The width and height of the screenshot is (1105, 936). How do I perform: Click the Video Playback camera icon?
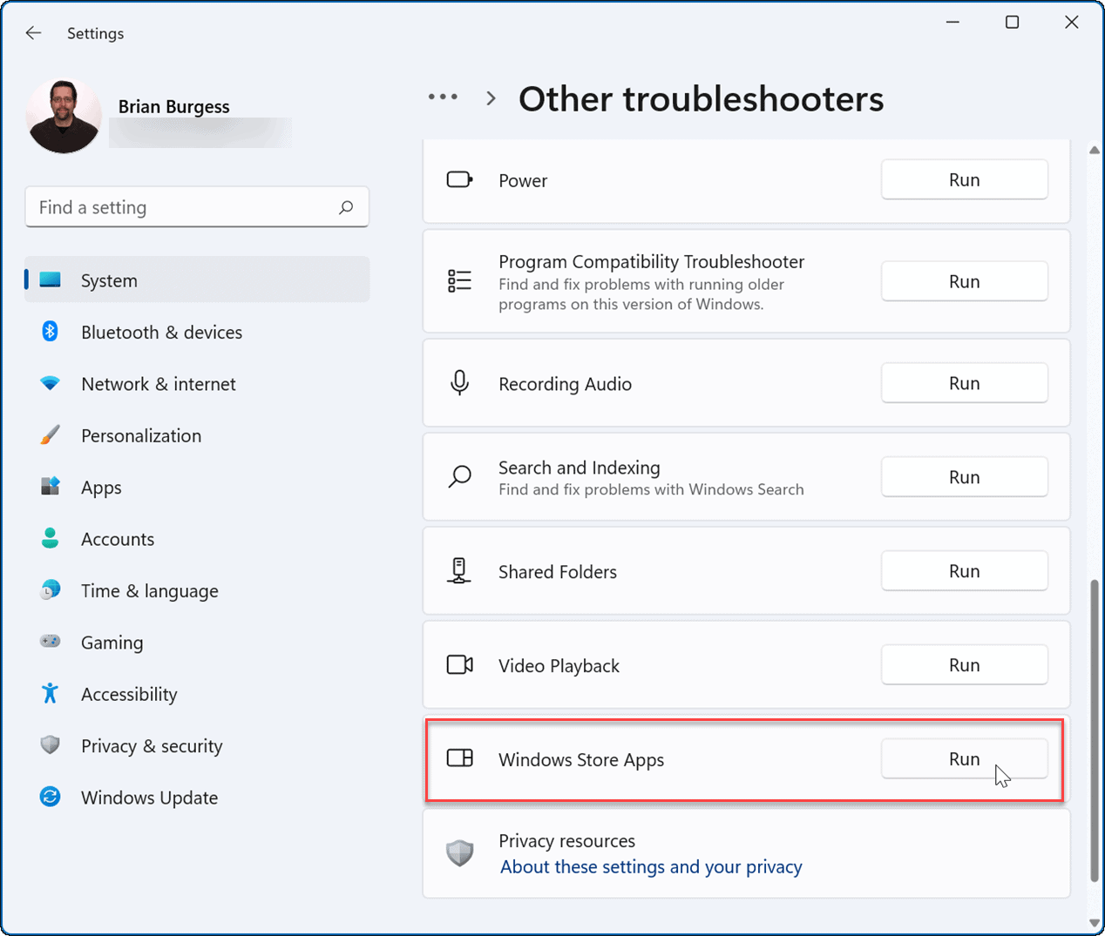tap(459, 665)
